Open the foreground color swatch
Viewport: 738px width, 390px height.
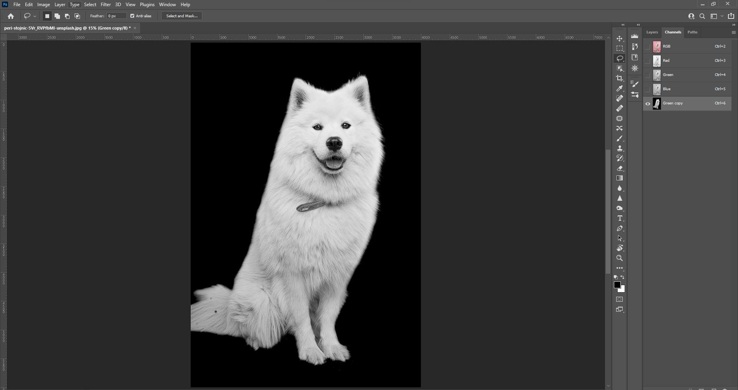coord(617,285)
